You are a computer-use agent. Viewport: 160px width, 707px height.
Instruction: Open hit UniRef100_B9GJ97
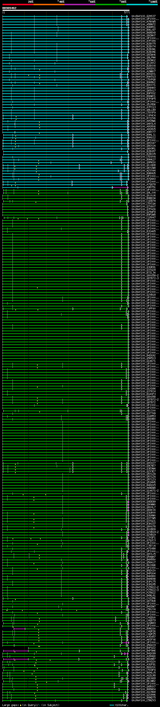click(x=143, y=30)
